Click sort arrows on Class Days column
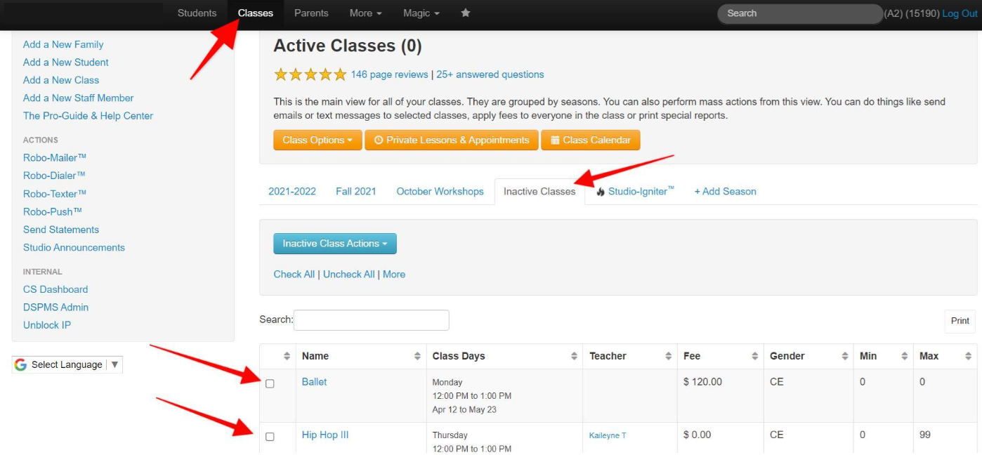Viewport: 982px width, 455px height. 574,356
